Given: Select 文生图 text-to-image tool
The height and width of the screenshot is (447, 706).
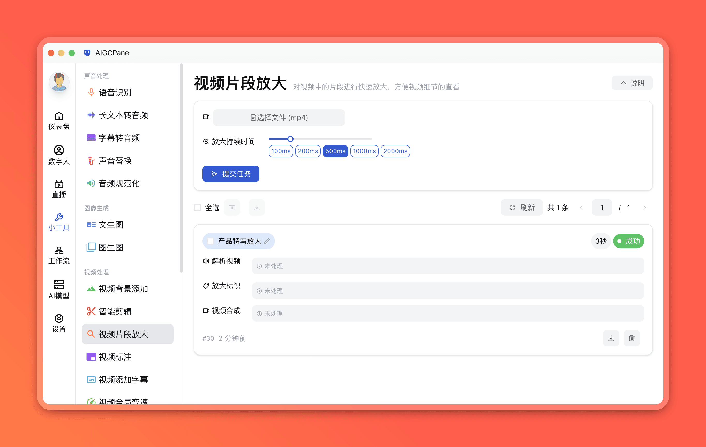Looking at the screenshot, I should tap(127, 225).
